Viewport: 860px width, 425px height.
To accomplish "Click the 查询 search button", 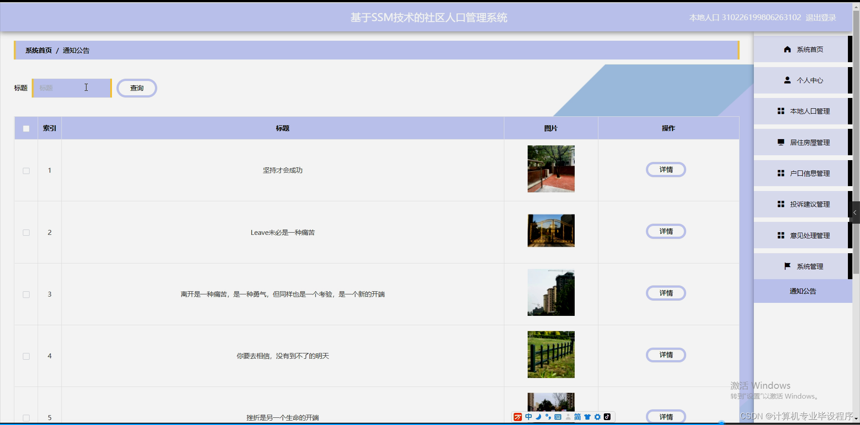I will click(137, 88).
